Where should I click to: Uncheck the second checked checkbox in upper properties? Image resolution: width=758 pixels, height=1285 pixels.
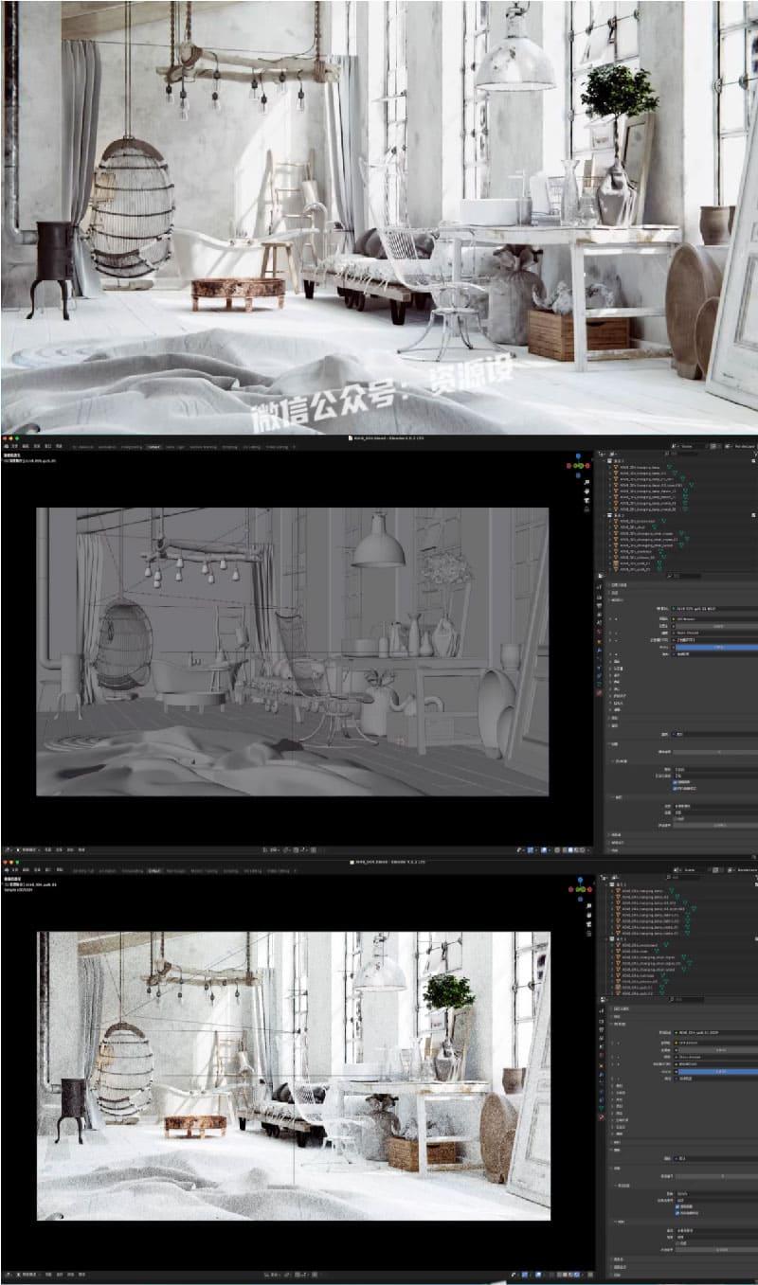point(675,788)
